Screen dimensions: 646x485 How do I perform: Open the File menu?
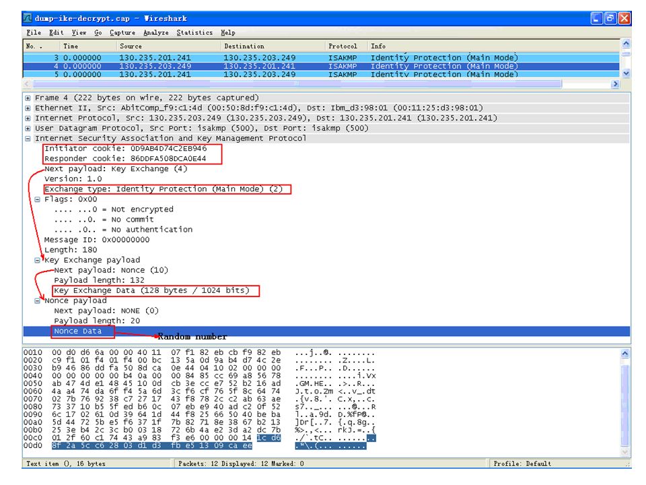tap(34, 32)
